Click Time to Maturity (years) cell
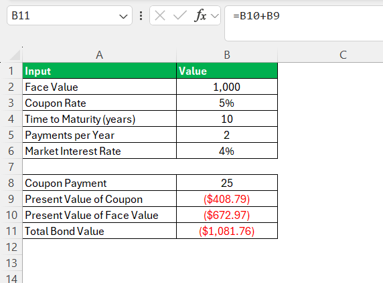The width and height of the screenshot is (383, 283). (99, 119)
